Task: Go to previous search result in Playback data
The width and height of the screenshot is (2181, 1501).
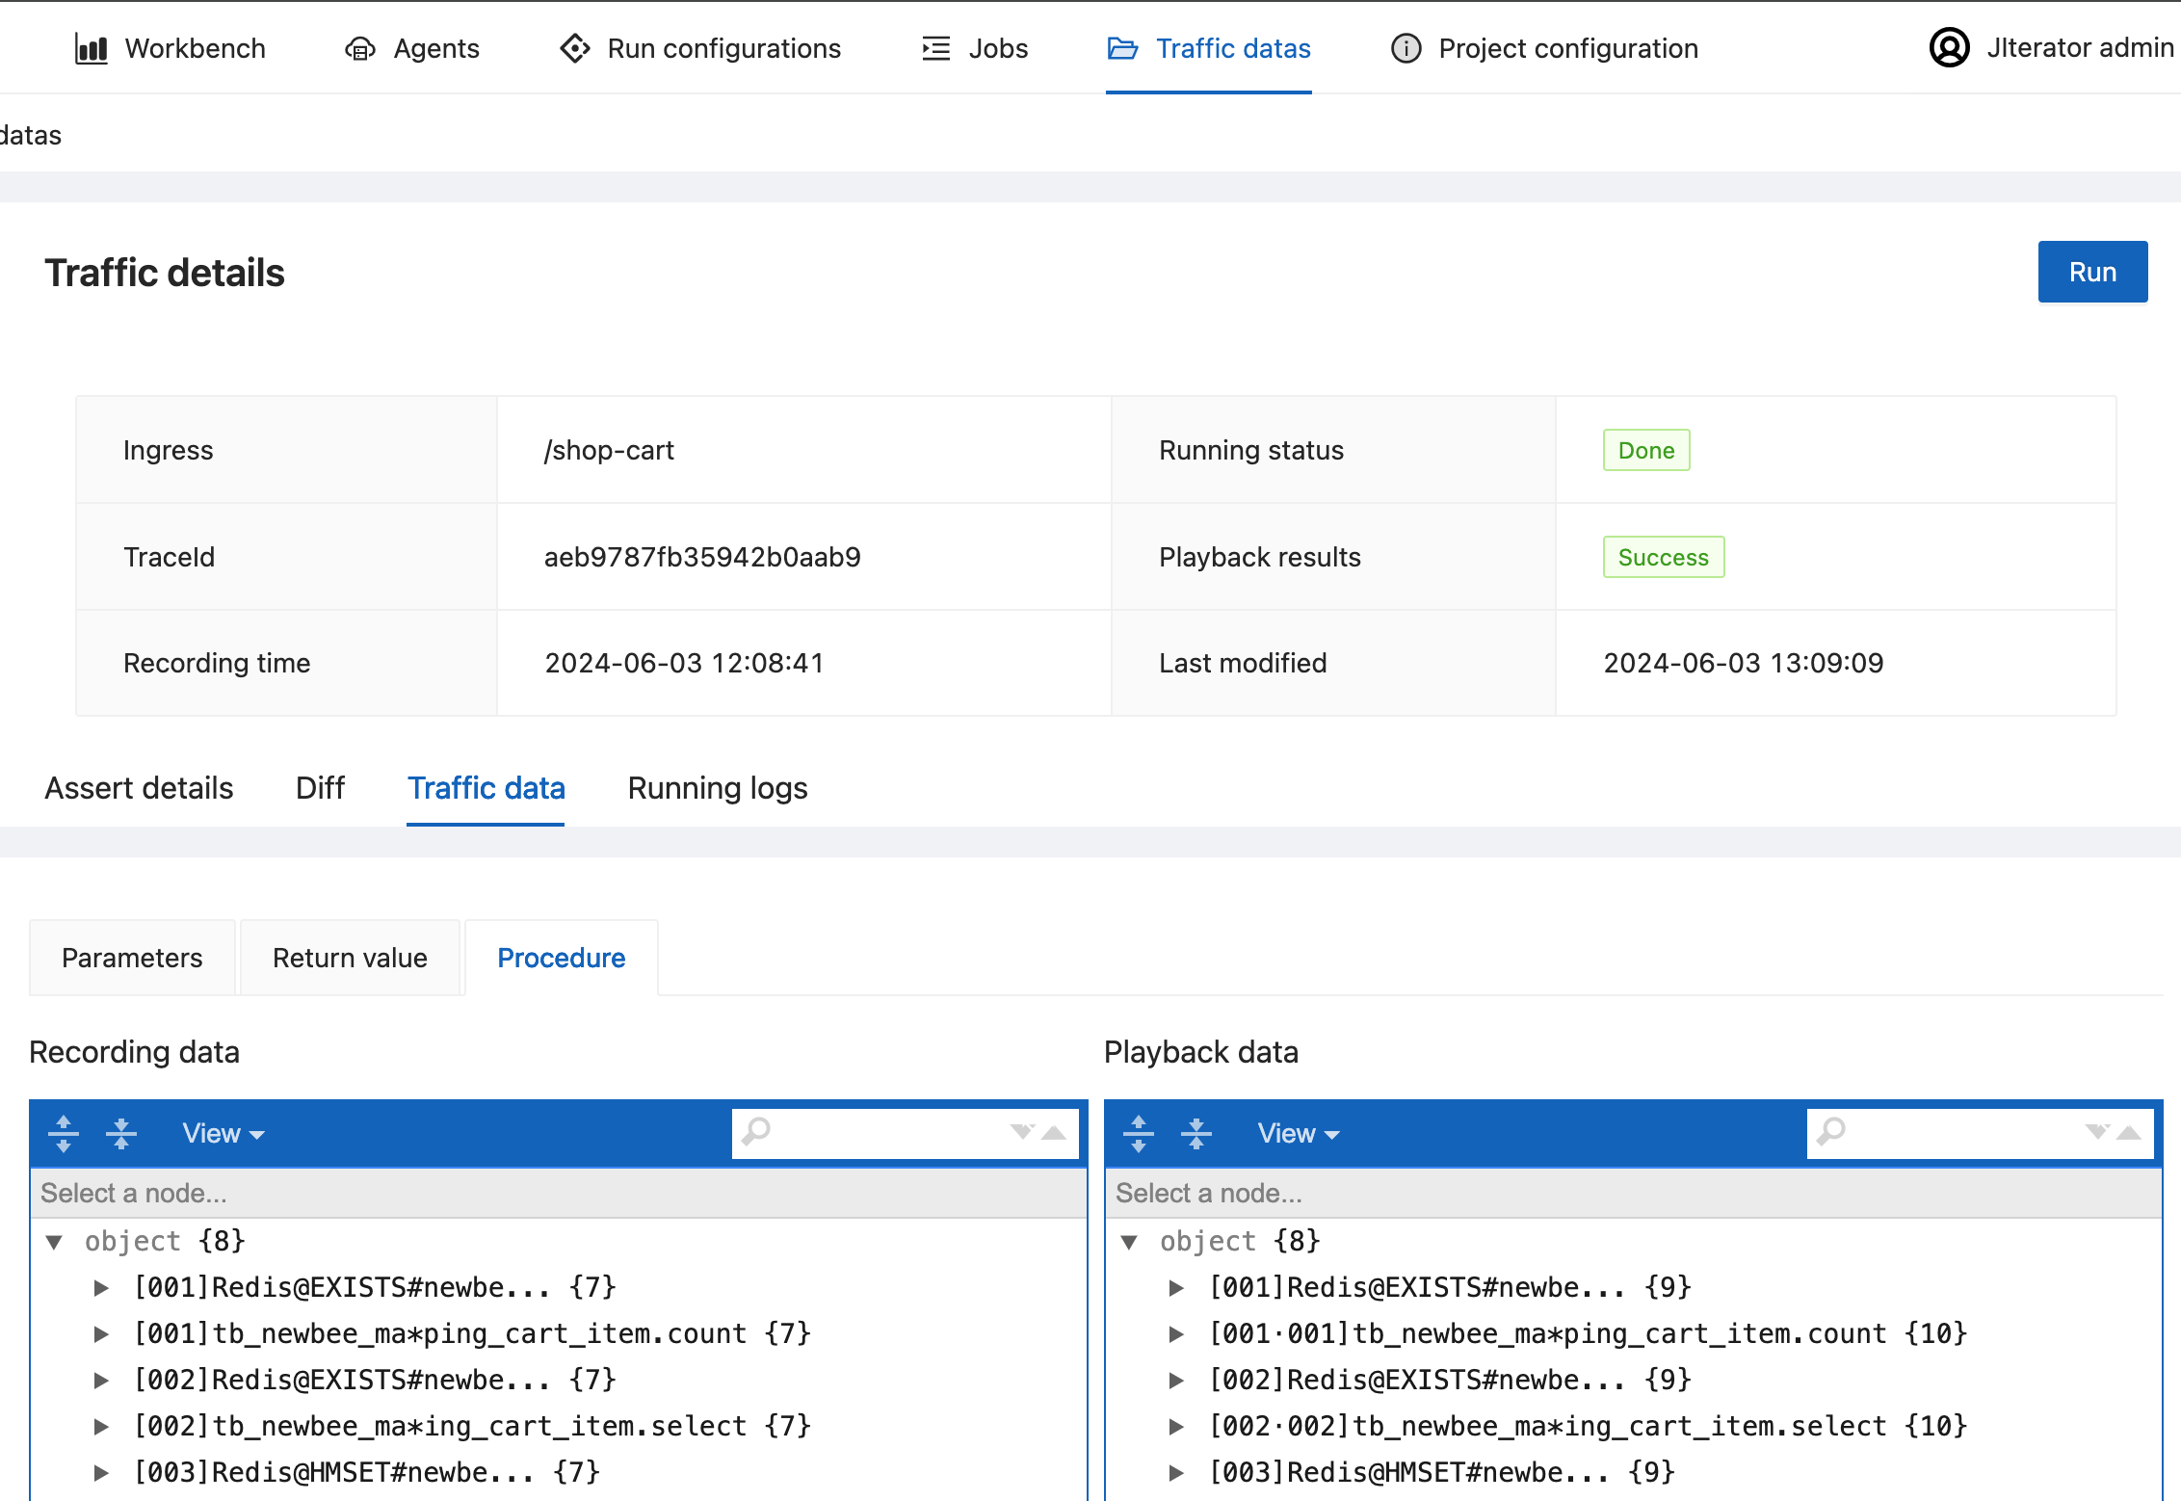Action: coord(2129,1133)
